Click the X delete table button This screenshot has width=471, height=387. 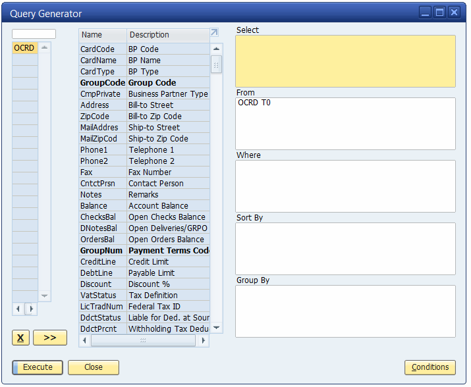(x=20, y=338)
